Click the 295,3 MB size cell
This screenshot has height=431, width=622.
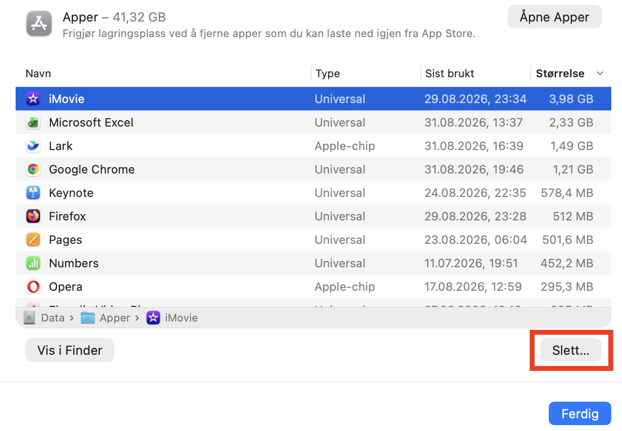(567, 287)
